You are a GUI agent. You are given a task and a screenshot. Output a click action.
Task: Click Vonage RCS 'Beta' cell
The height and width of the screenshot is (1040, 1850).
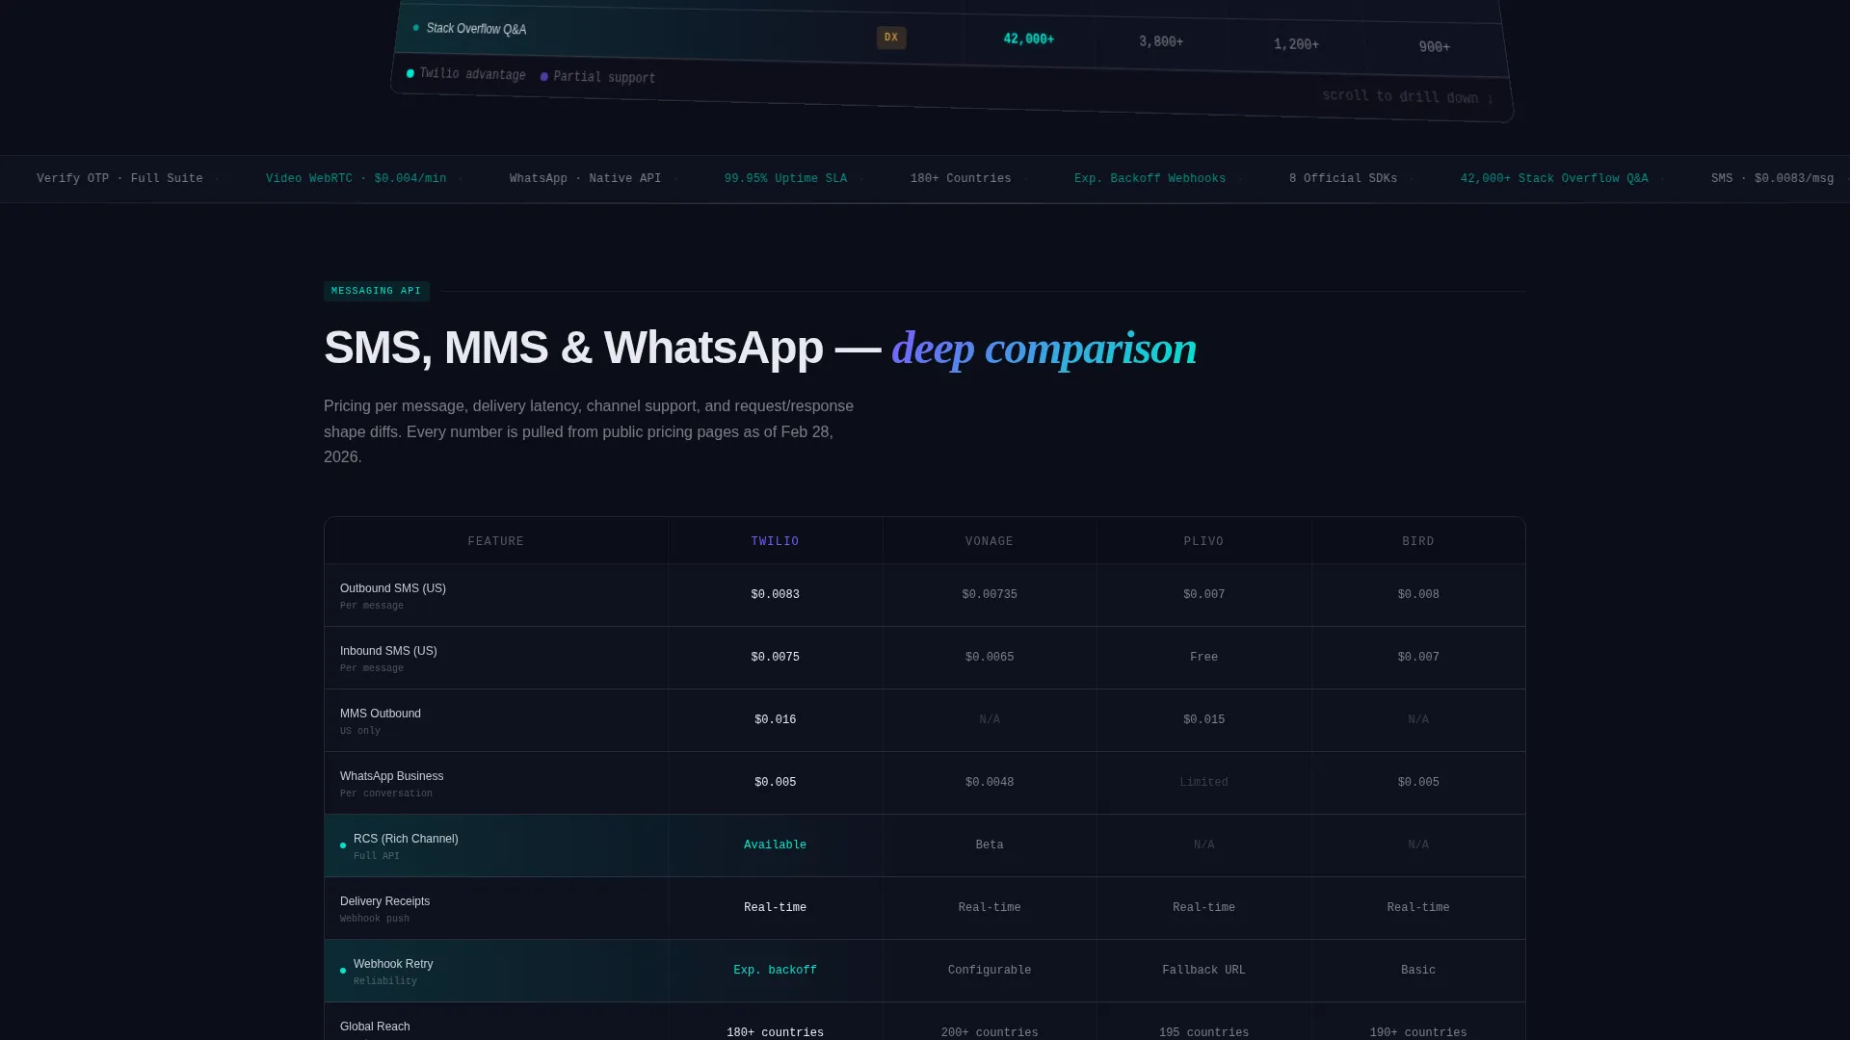pos(990,845)
